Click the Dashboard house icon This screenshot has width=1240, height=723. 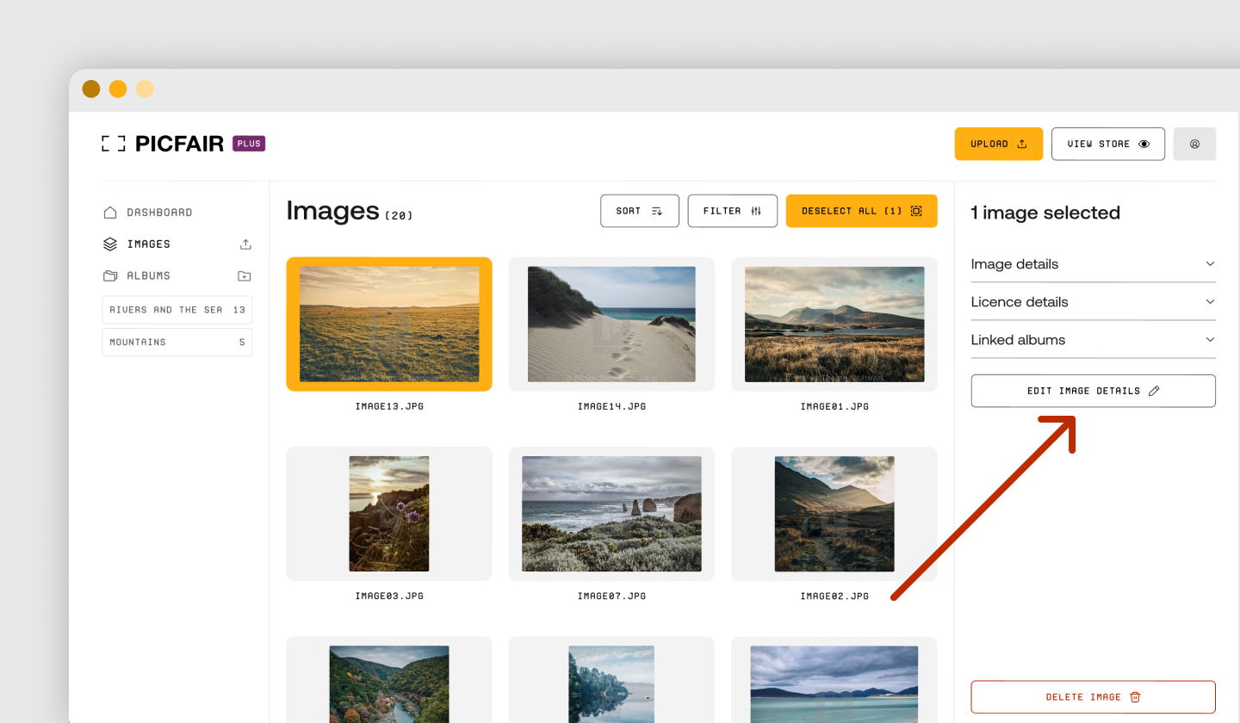pos(110,213)
